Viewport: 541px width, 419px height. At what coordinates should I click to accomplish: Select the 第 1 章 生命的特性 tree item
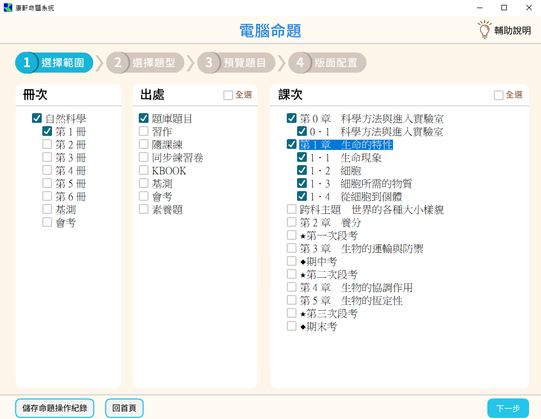point(346,145)
